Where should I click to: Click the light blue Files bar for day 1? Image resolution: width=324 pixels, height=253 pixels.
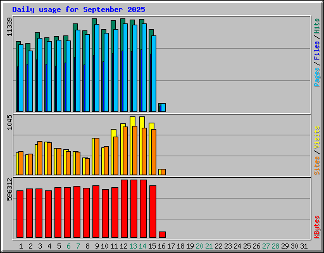(x=21, y=78)
